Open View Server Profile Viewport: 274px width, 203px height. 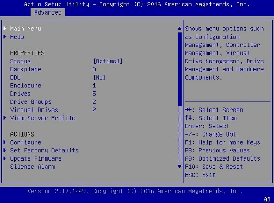coord(43,118)
